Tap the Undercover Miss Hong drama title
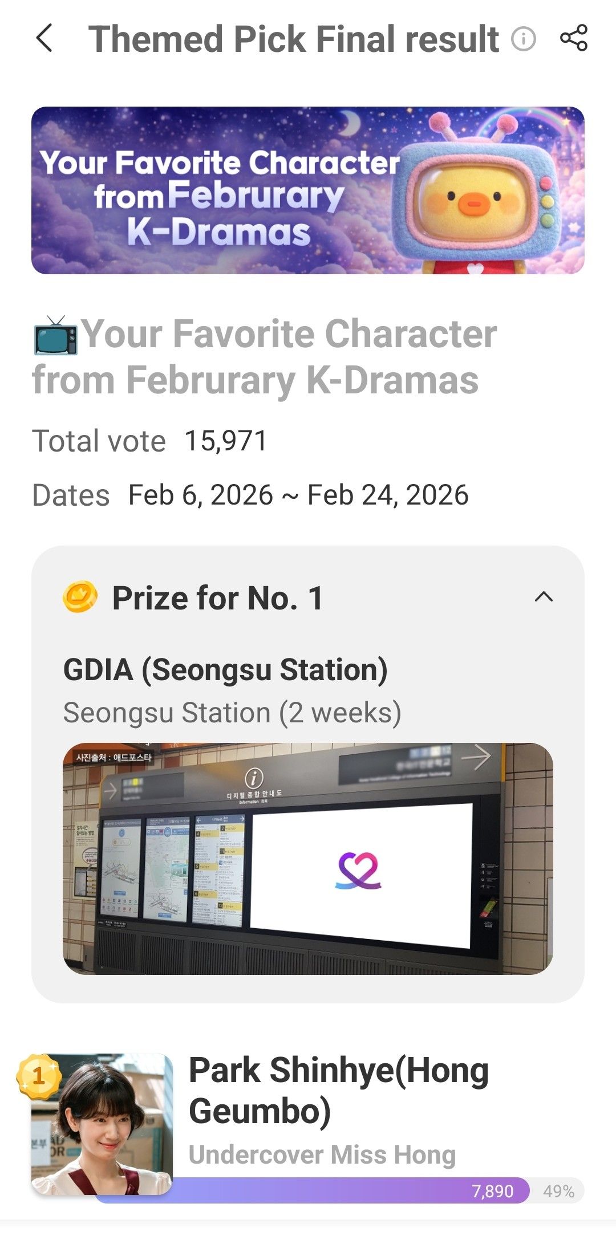Viewport: 616px width, 1244px height. tap(322, 1155)
